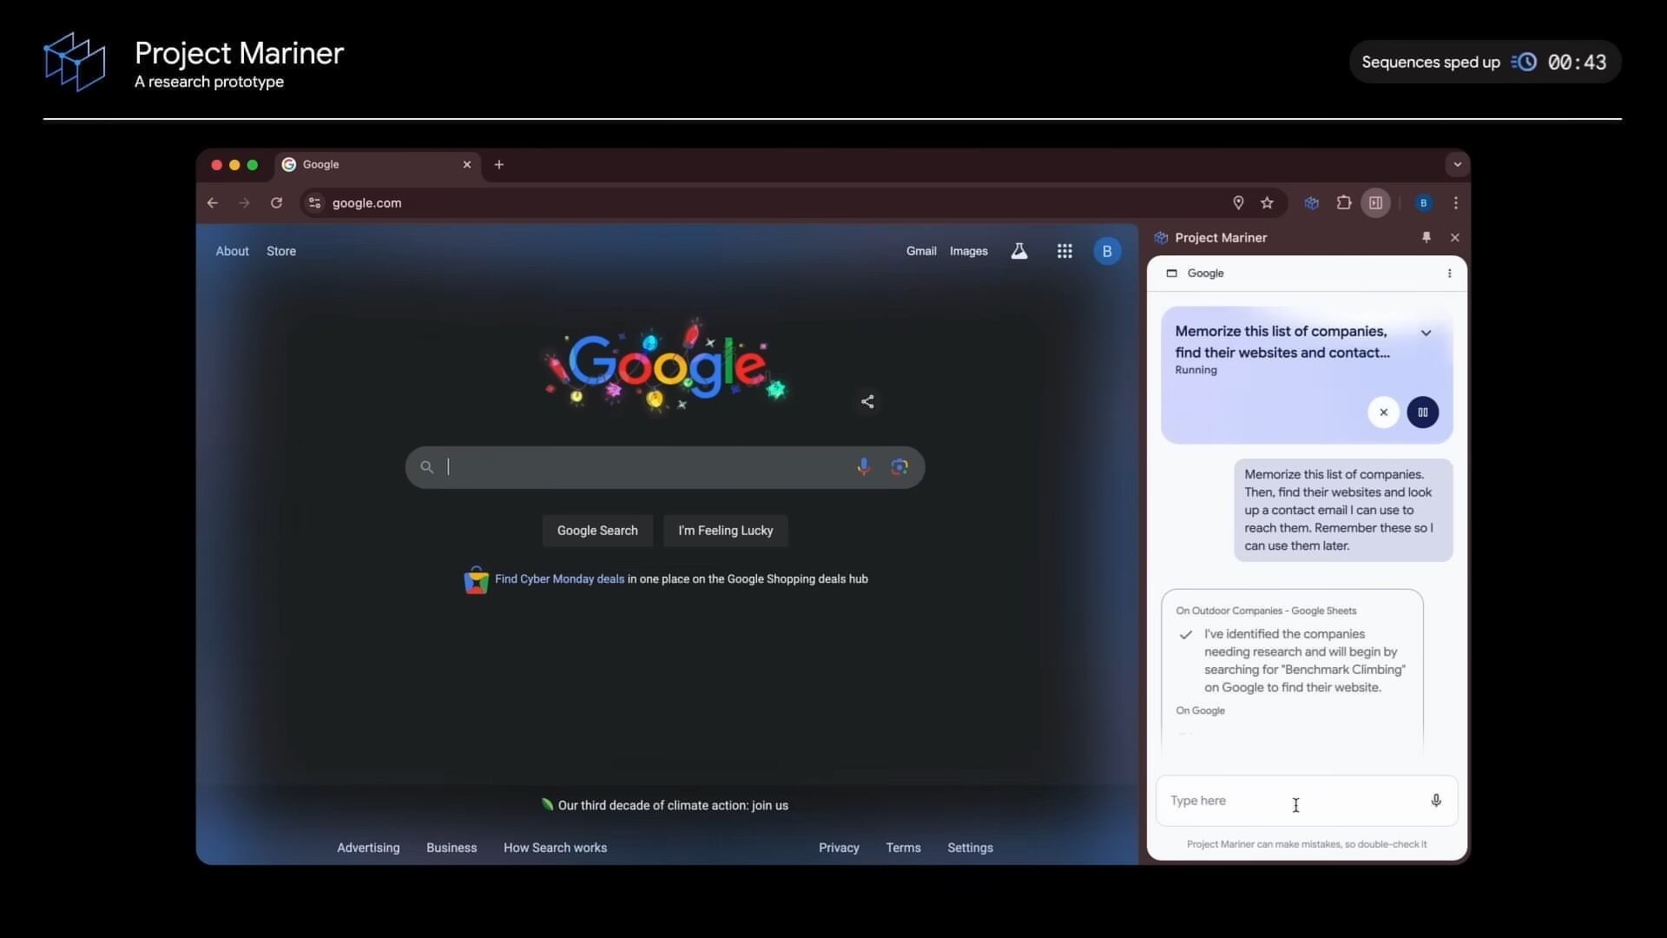Open the tab search dropdown arrow

[1456, 164]
